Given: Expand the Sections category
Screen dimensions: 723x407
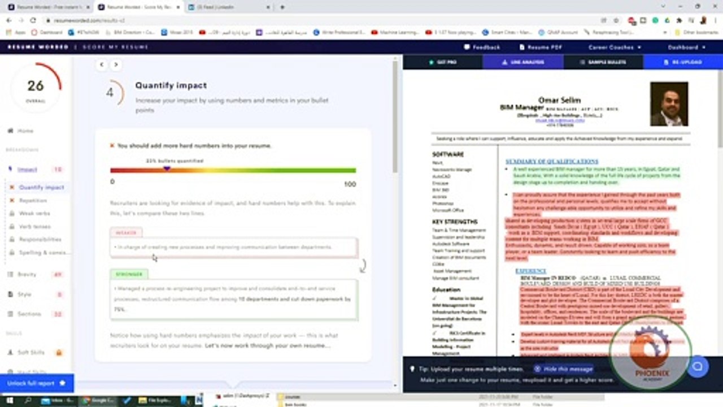Looking at the screenshot, I should (x=35, y=314).
